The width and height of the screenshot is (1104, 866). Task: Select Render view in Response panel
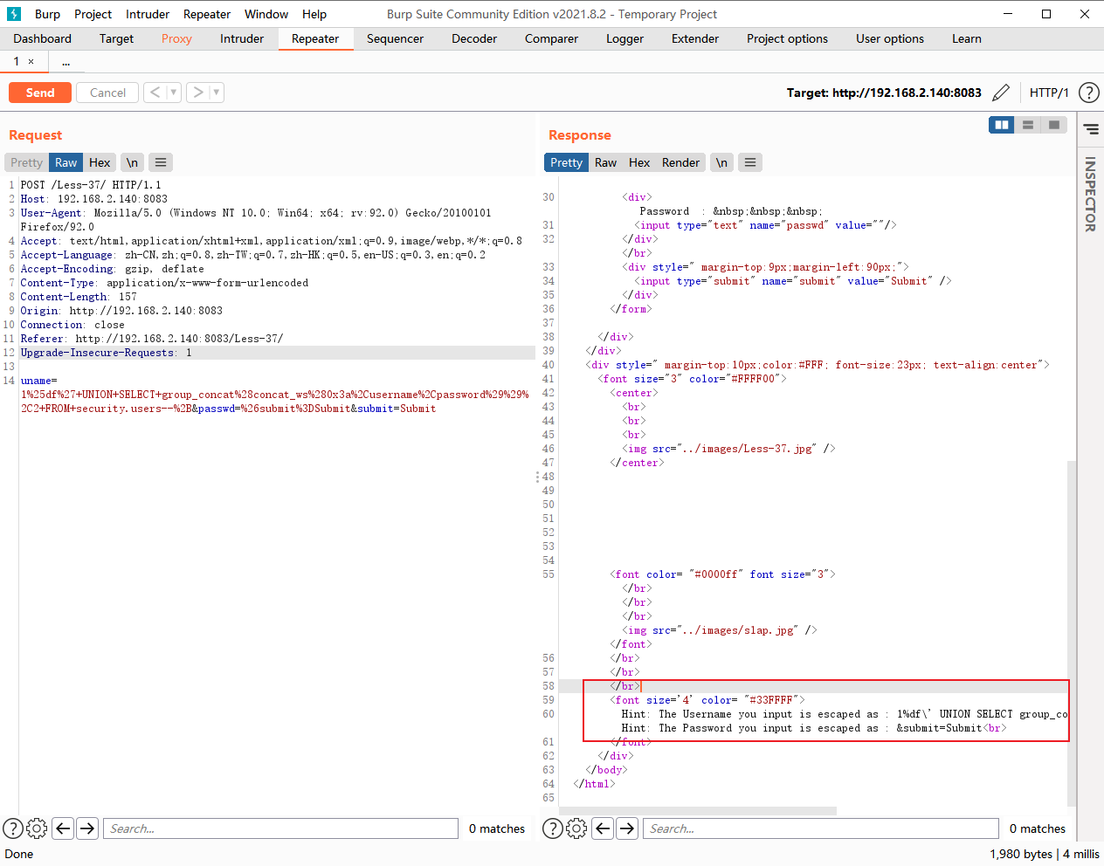tap(680, 162)
